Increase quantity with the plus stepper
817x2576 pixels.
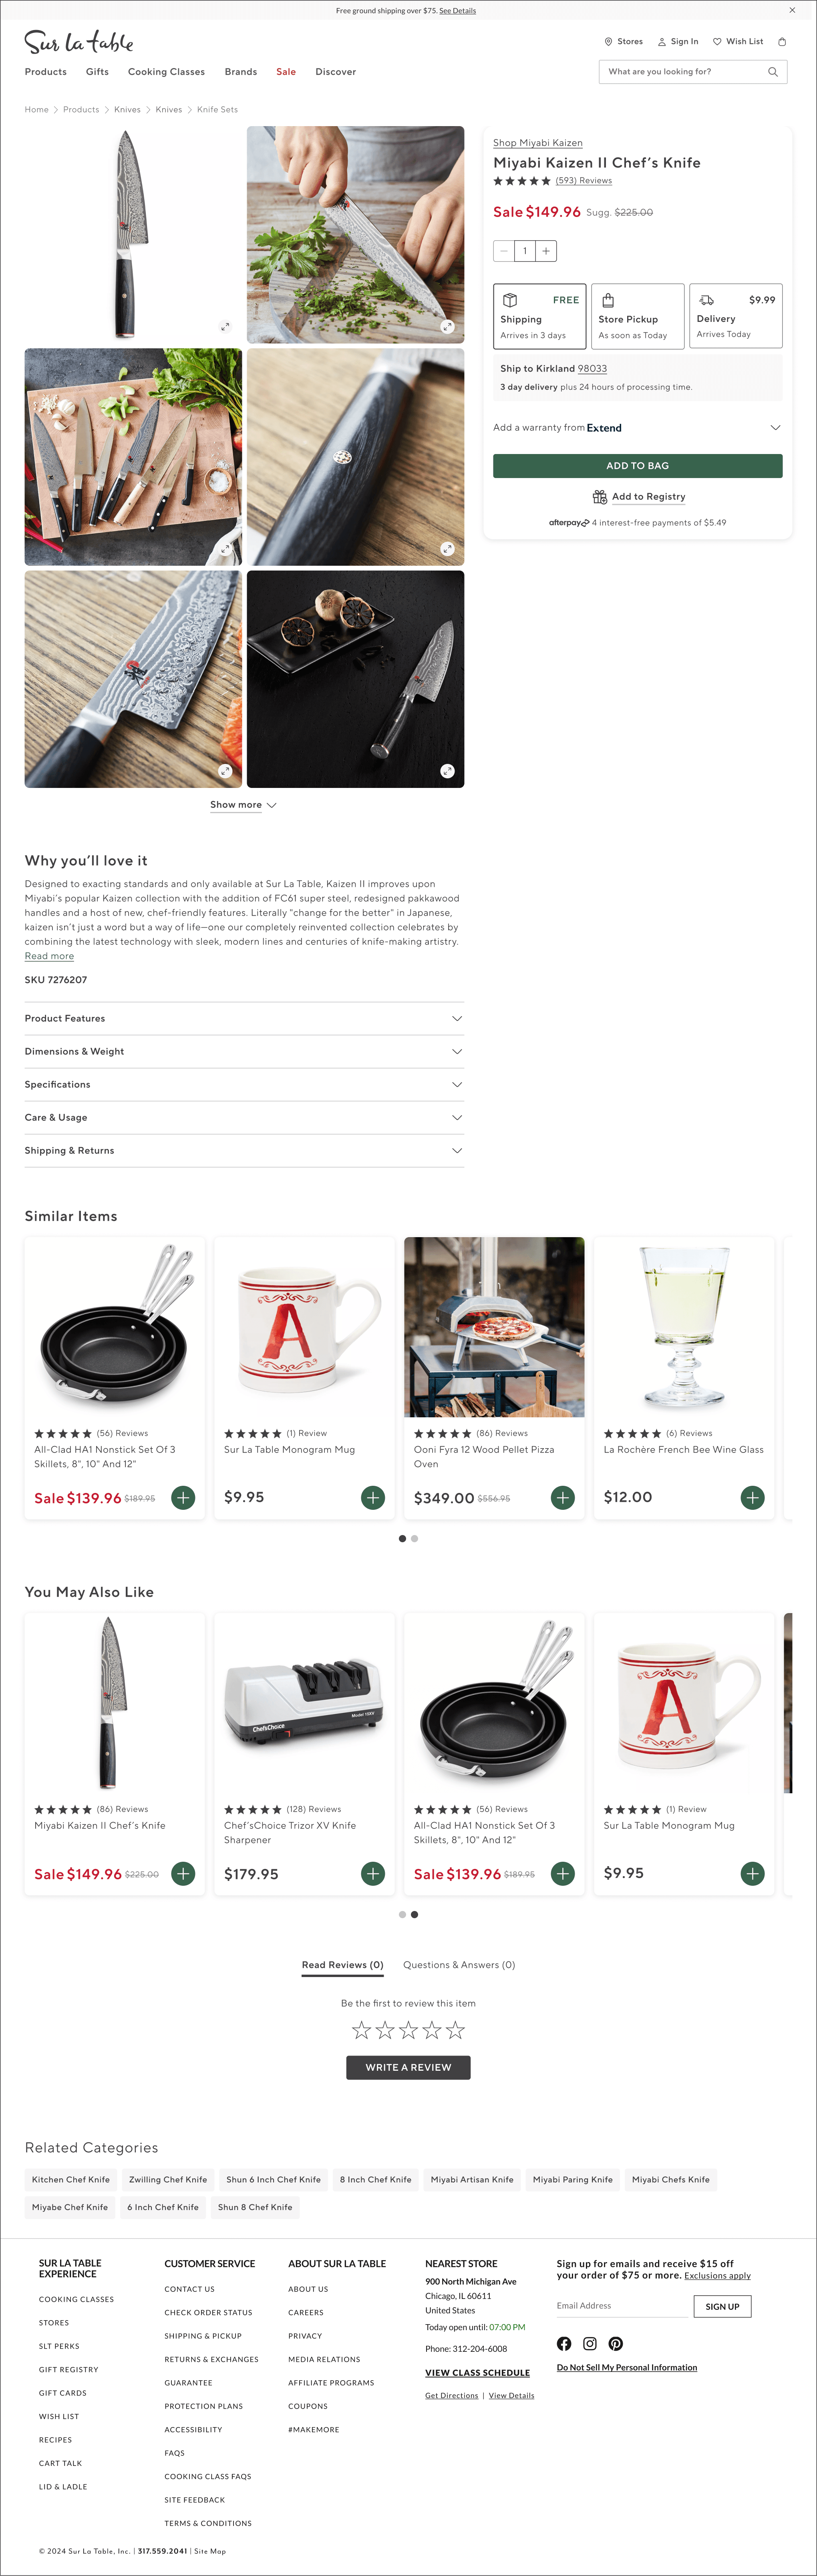point(546,251)
